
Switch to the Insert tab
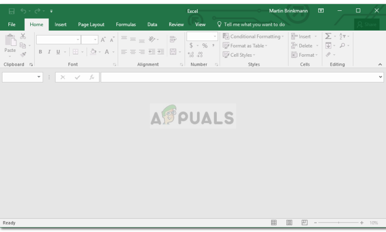coord(60,24)
